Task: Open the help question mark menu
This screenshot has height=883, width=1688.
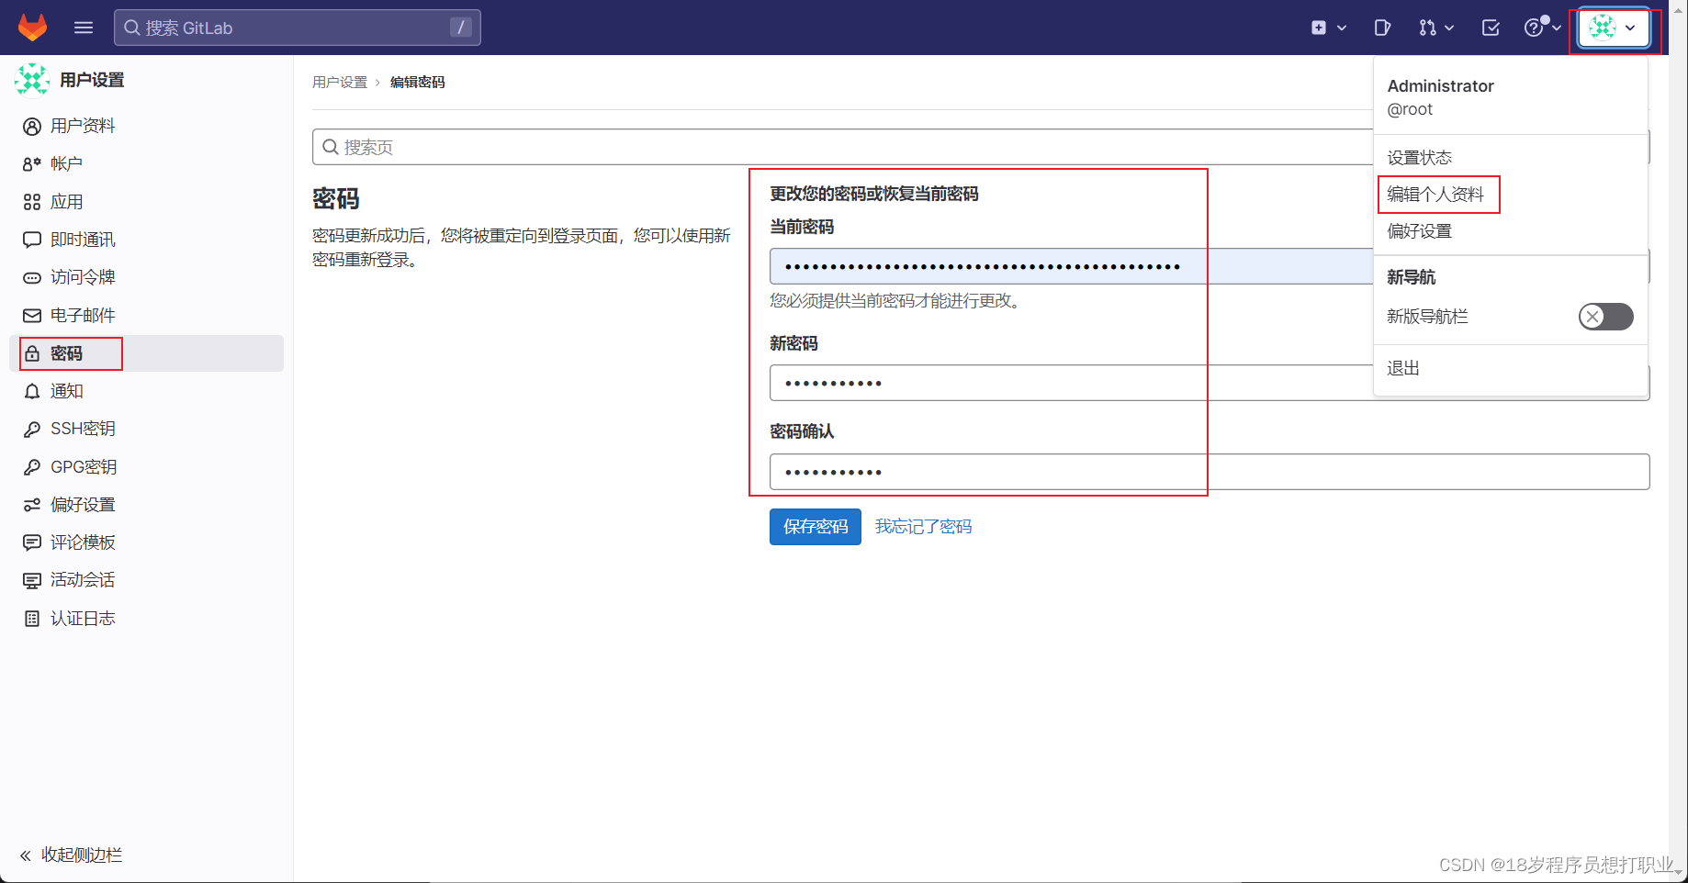Action: [x=1543, y=28]
